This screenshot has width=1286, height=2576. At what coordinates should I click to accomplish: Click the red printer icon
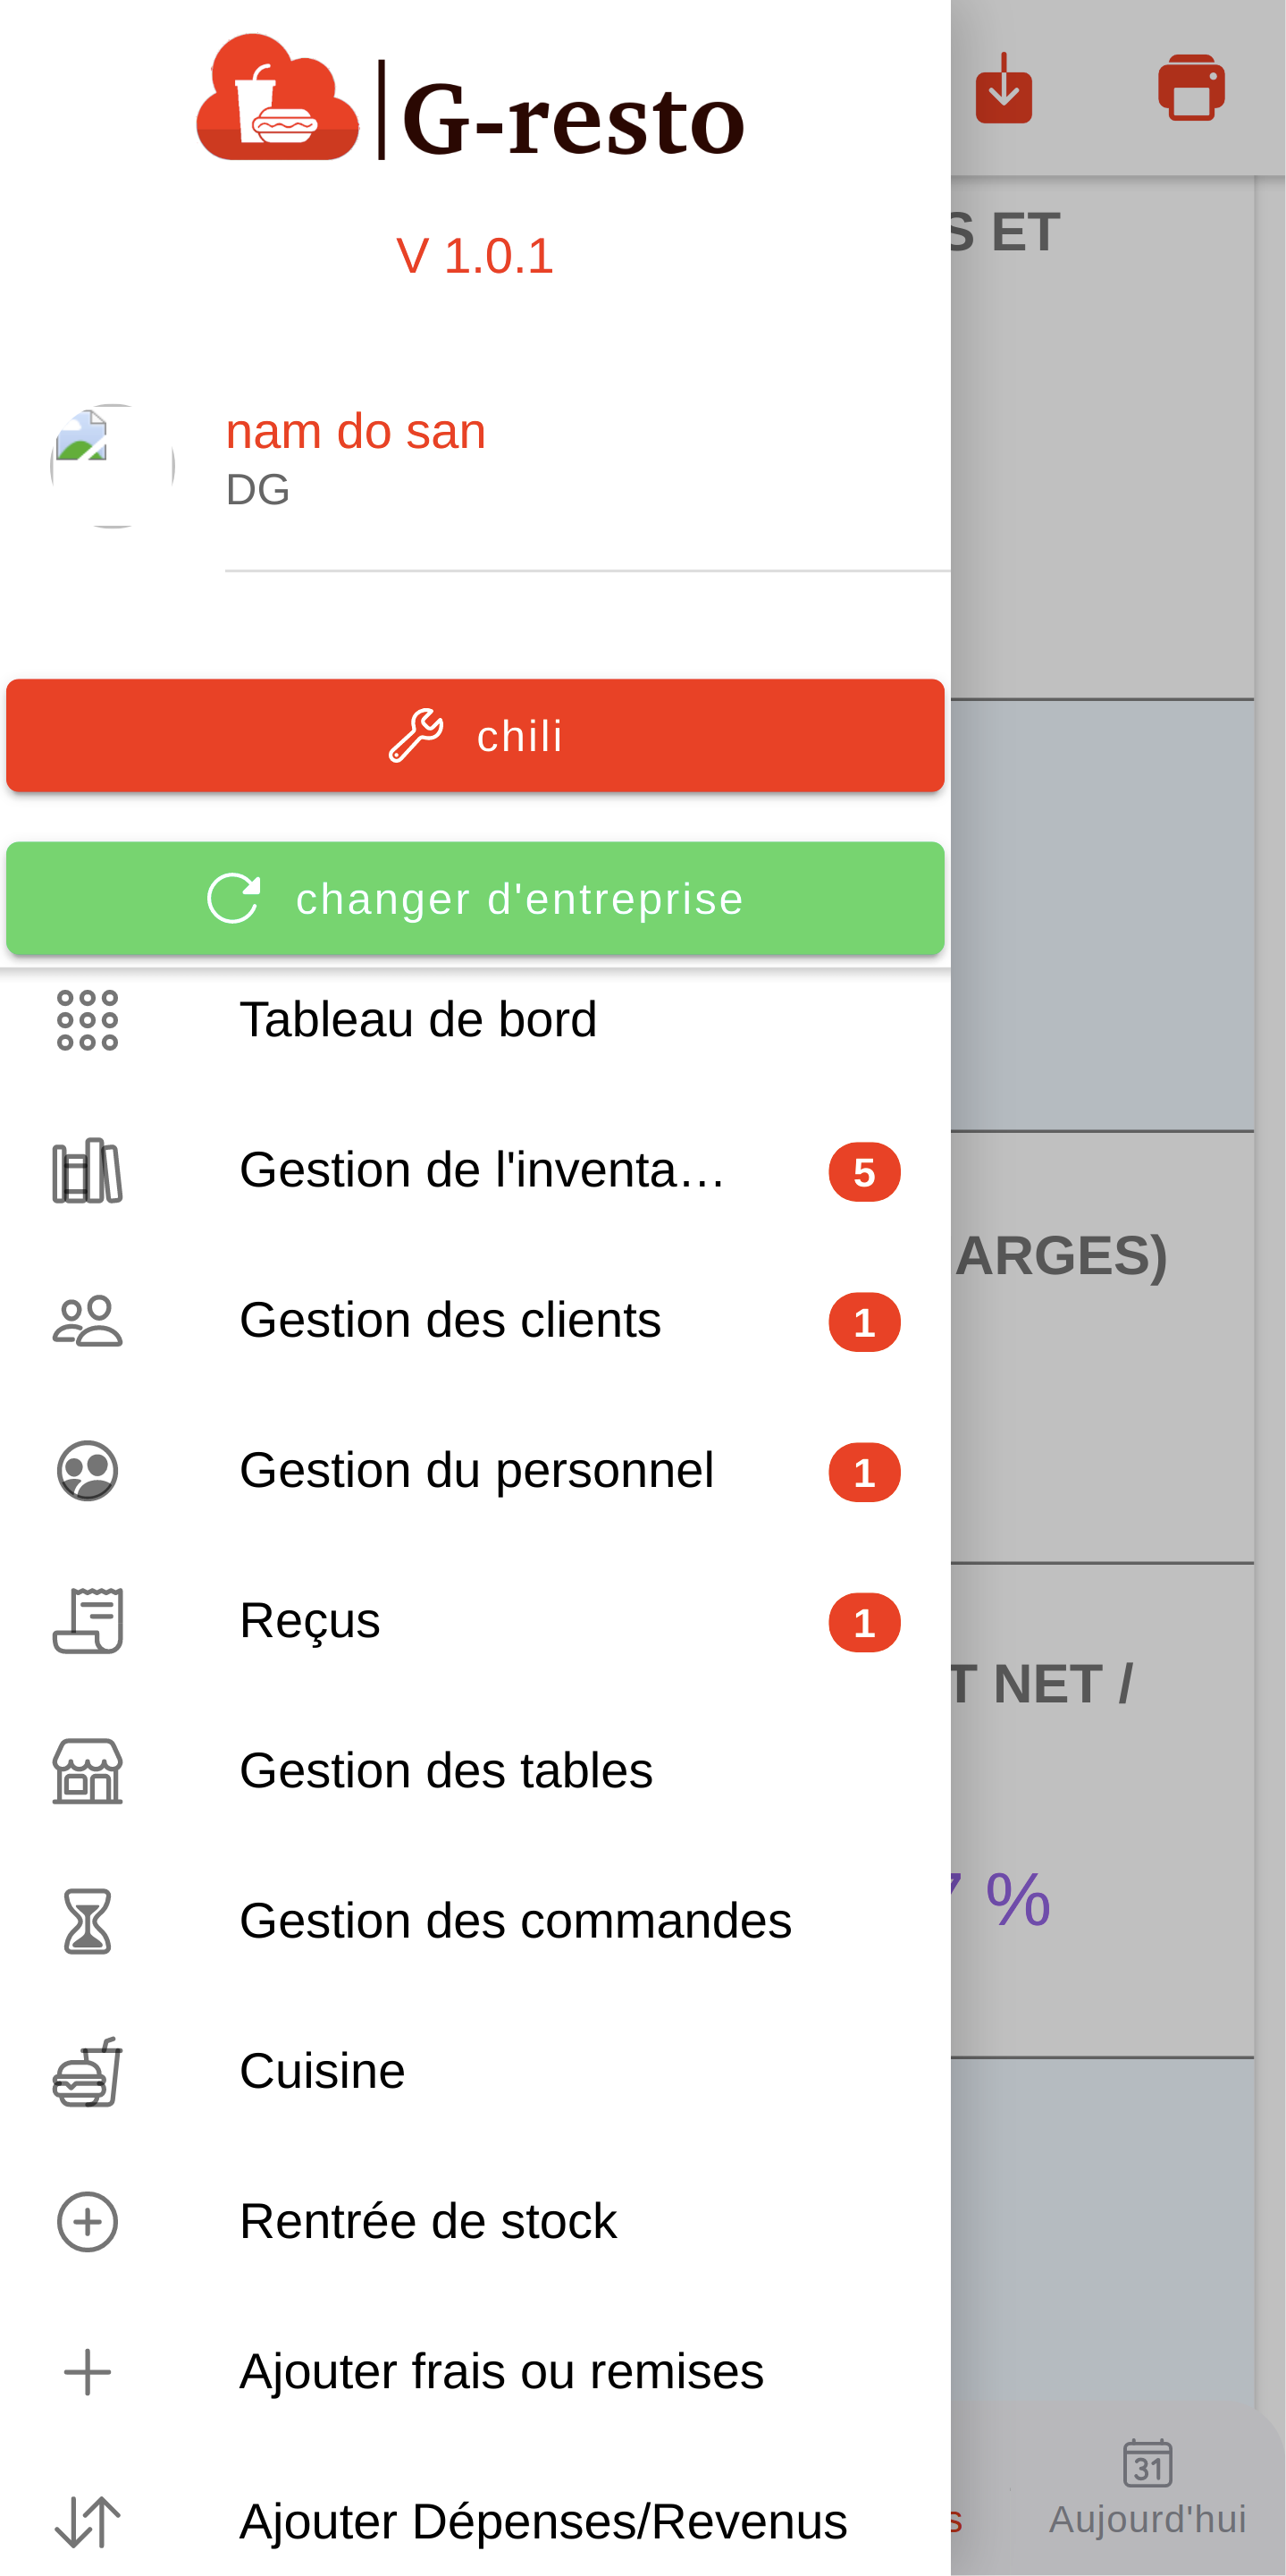click(x=1191, y=88)
